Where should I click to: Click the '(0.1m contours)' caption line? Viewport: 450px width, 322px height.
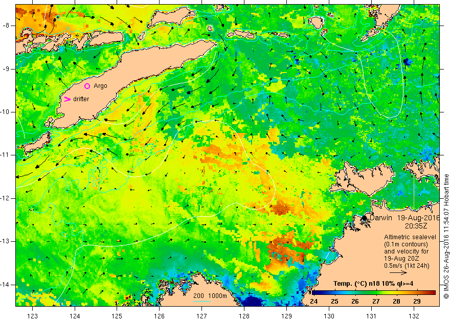[x=406, y=244]
